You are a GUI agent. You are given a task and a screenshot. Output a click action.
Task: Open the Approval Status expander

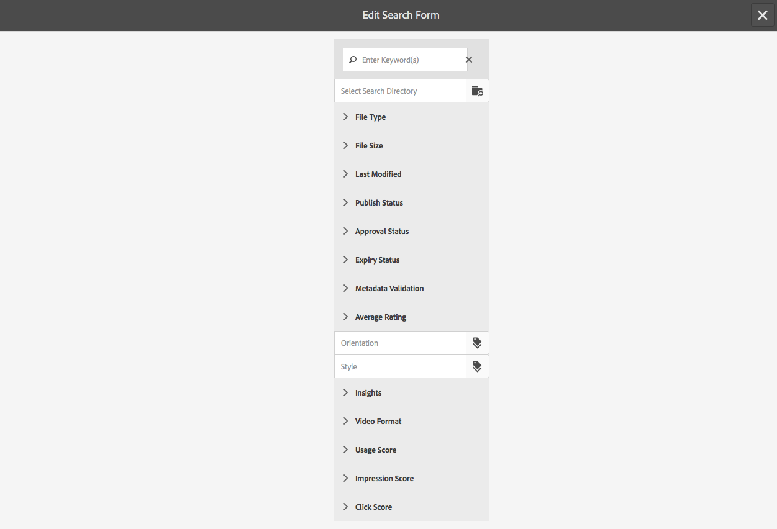(412, 231)
